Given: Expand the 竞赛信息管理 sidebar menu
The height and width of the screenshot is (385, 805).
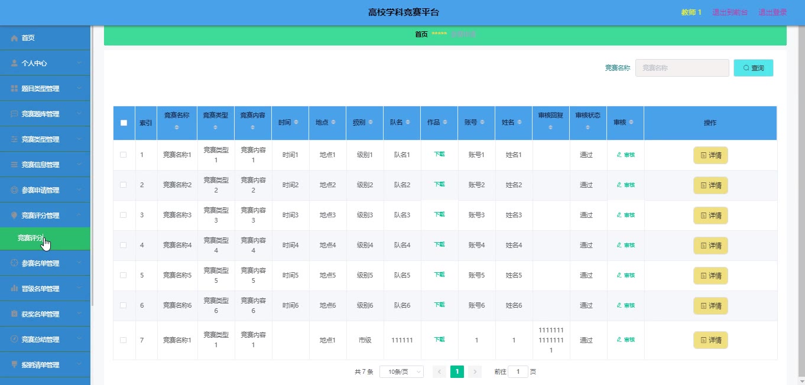Looking at the screenshot, I should click(45, 165).
